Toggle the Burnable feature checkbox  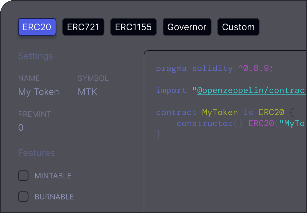[x=24, y=196]
